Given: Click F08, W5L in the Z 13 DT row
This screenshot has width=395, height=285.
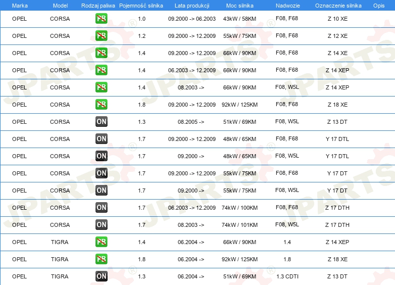Looking at the screenshot, I should [x=287, y=121].
